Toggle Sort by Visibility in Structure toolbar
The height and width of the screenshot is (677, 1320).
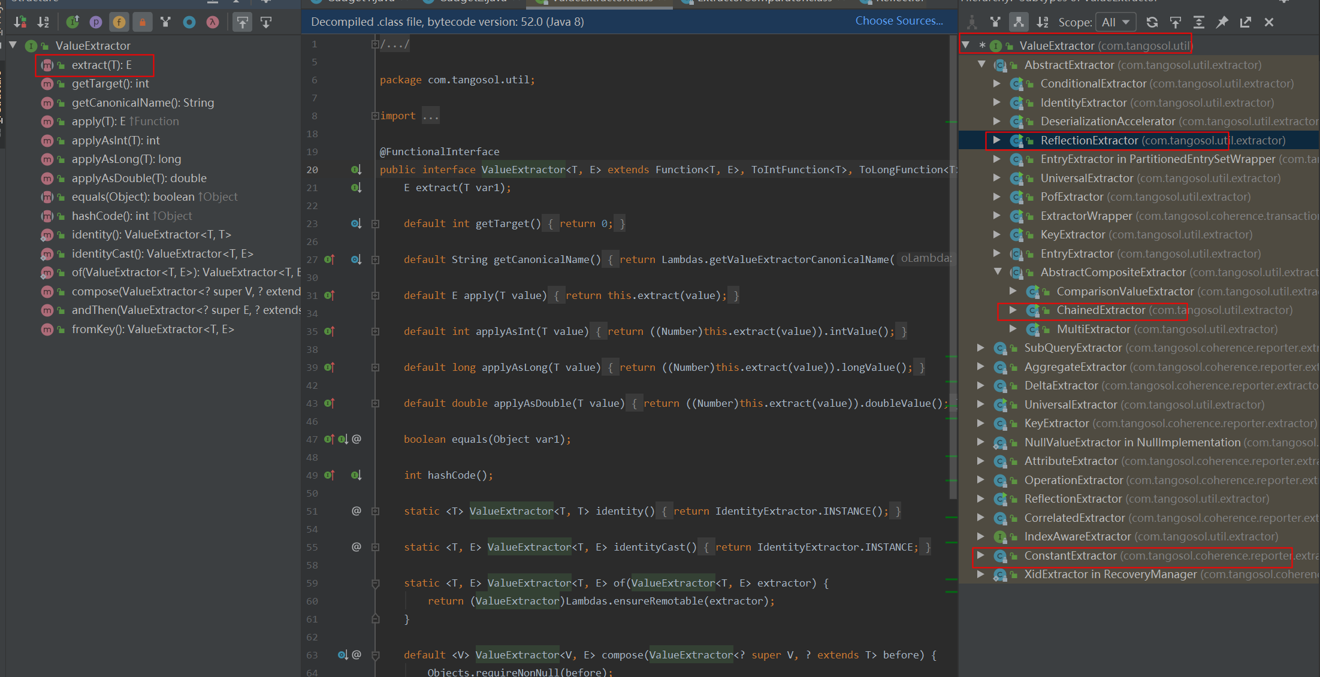(21, 22)
